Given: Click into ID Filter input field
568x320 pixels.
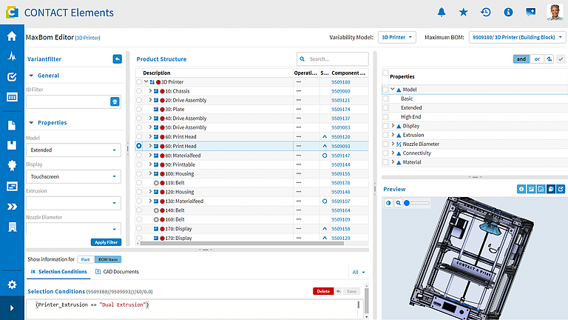Looking at the screenshot, I should coord(68,102).
